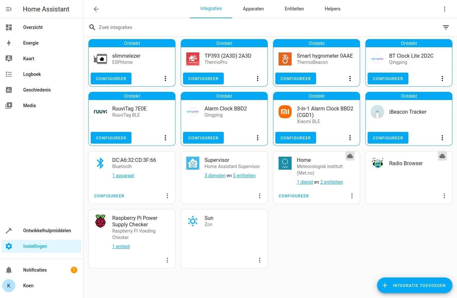The width and height of the screenshot is (457, 298).
Task: Click the Bluetooth integration icon
Action: point(100,163)
